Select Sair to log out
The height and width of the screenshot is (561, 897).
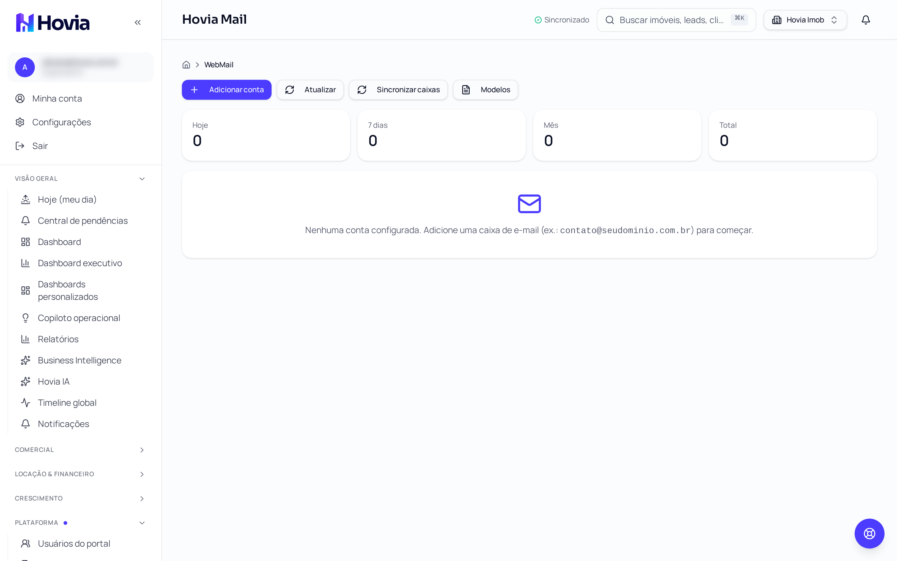[80, 146]
